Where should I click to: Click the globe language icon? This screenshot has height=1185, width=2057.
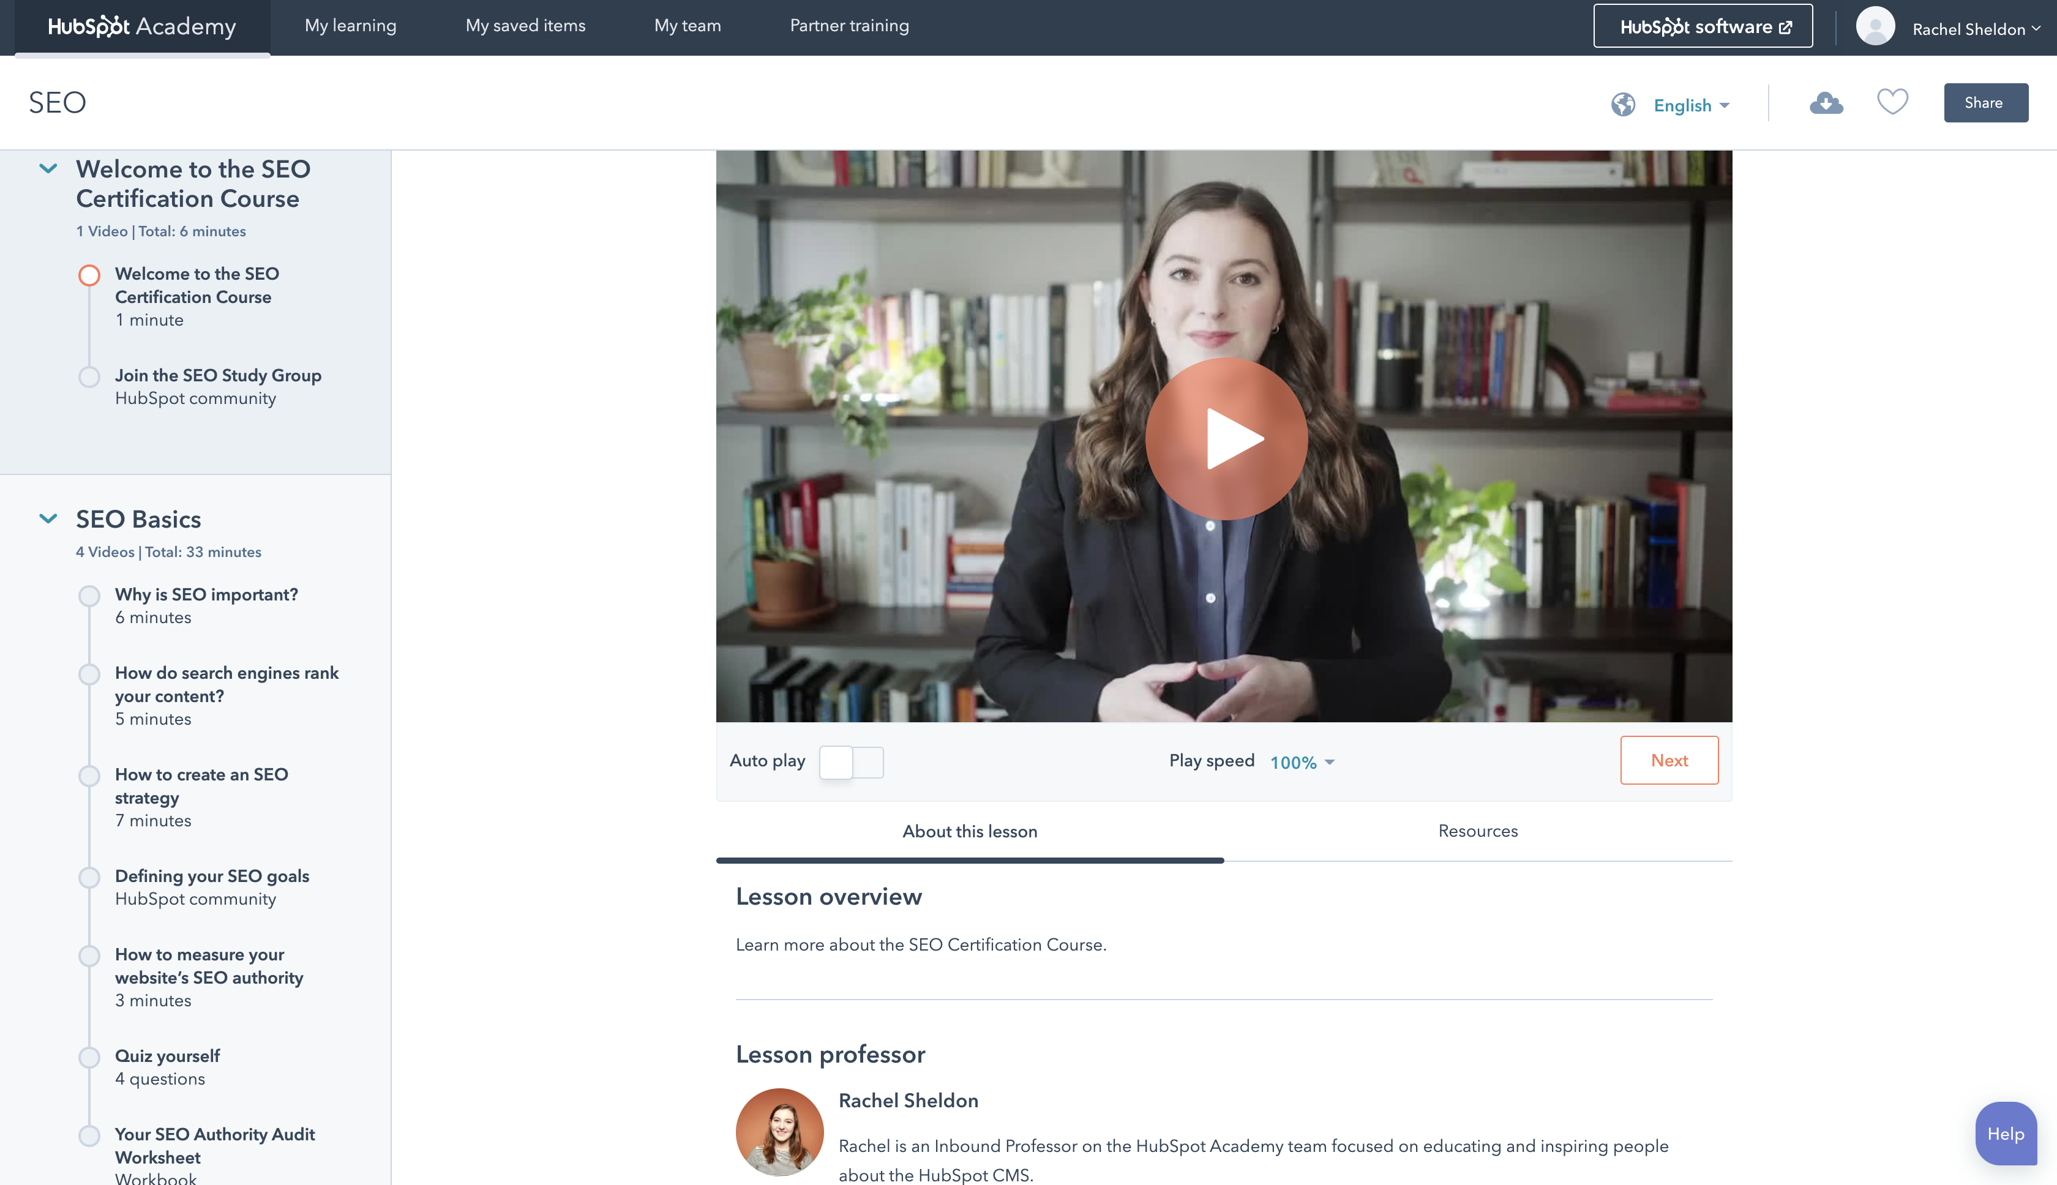coord(1622,105)
